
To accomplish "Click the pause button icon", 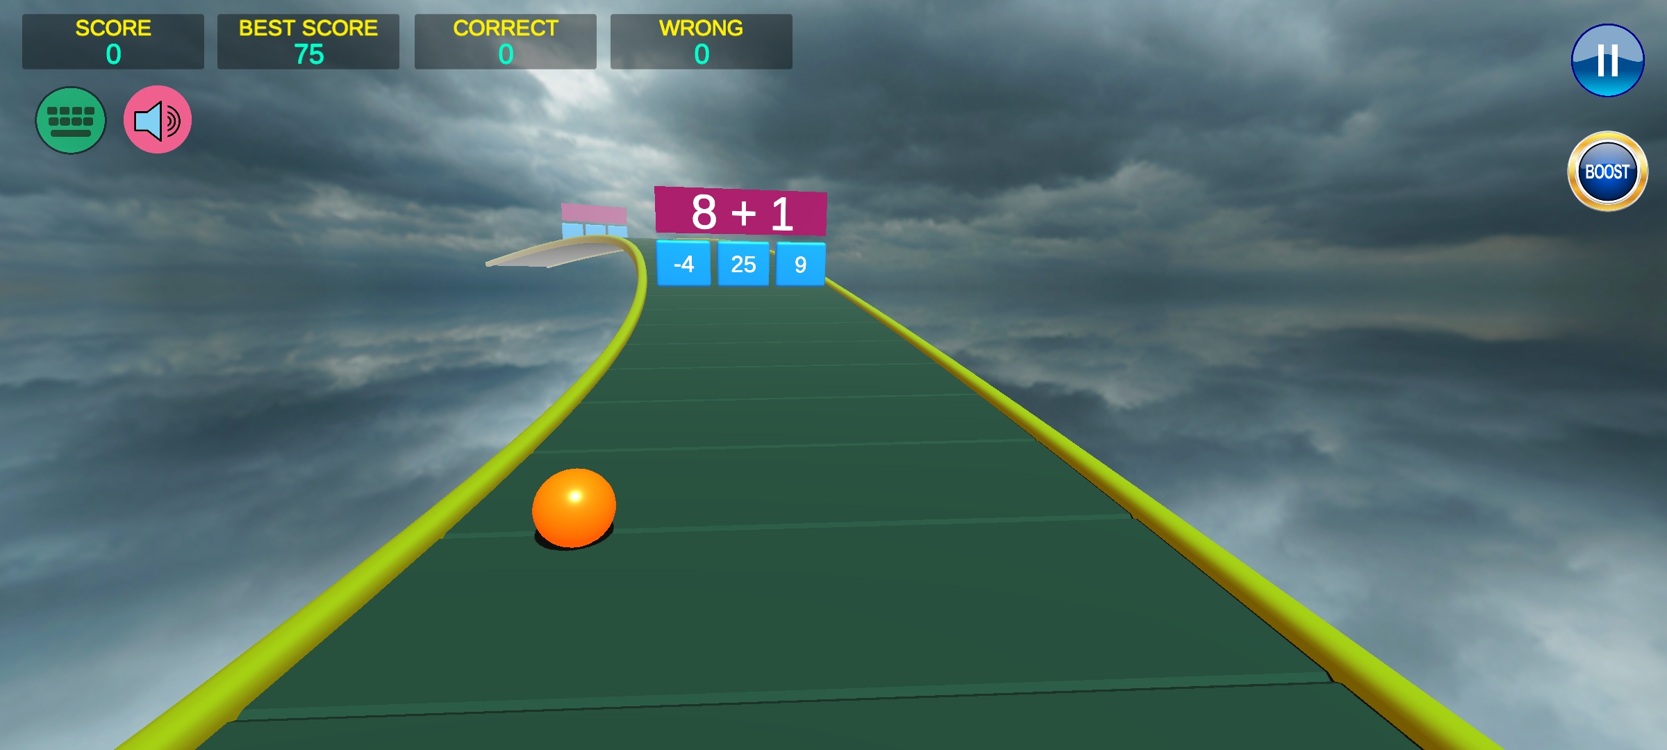I will 1605,60.
